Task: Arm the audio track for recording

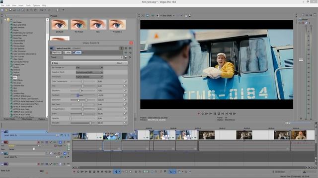Action: coord(39,142)
